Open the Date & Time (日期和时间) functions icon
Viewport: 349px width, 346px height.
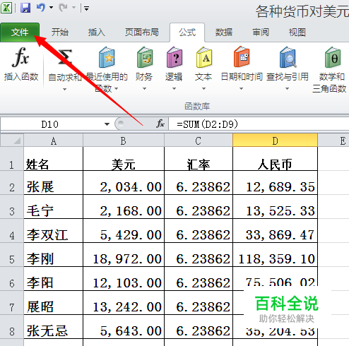pyautogui.click(x=242, y=56)
